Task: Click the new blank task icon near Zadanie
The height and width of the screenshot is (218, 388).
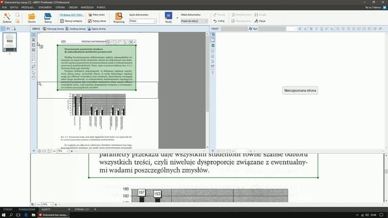Action: (x=18, y=15)
